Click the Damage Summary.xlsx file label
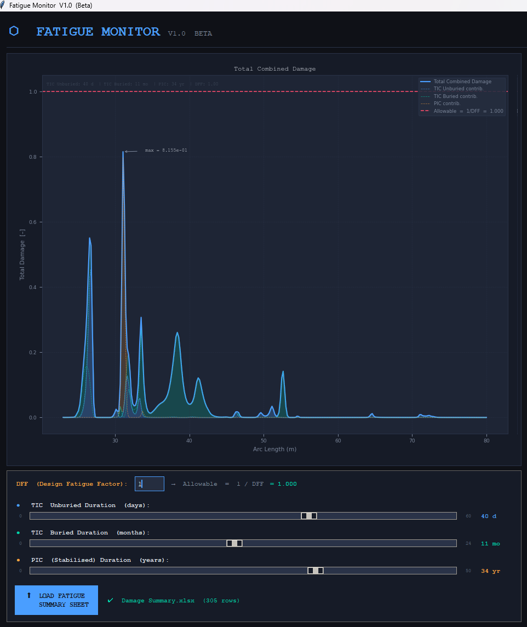This screenshot has width=527, height=627. (180, 601)
